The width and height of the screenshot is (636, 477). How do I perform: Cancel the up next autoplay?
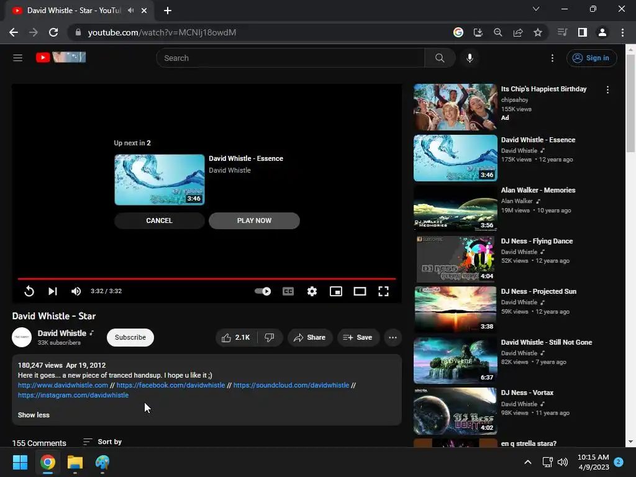tap(160, 220)
